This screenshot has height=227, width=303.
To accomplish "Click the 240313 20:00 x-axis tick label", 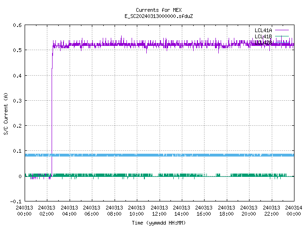I will pyautogui.click(x=249, y=210).
